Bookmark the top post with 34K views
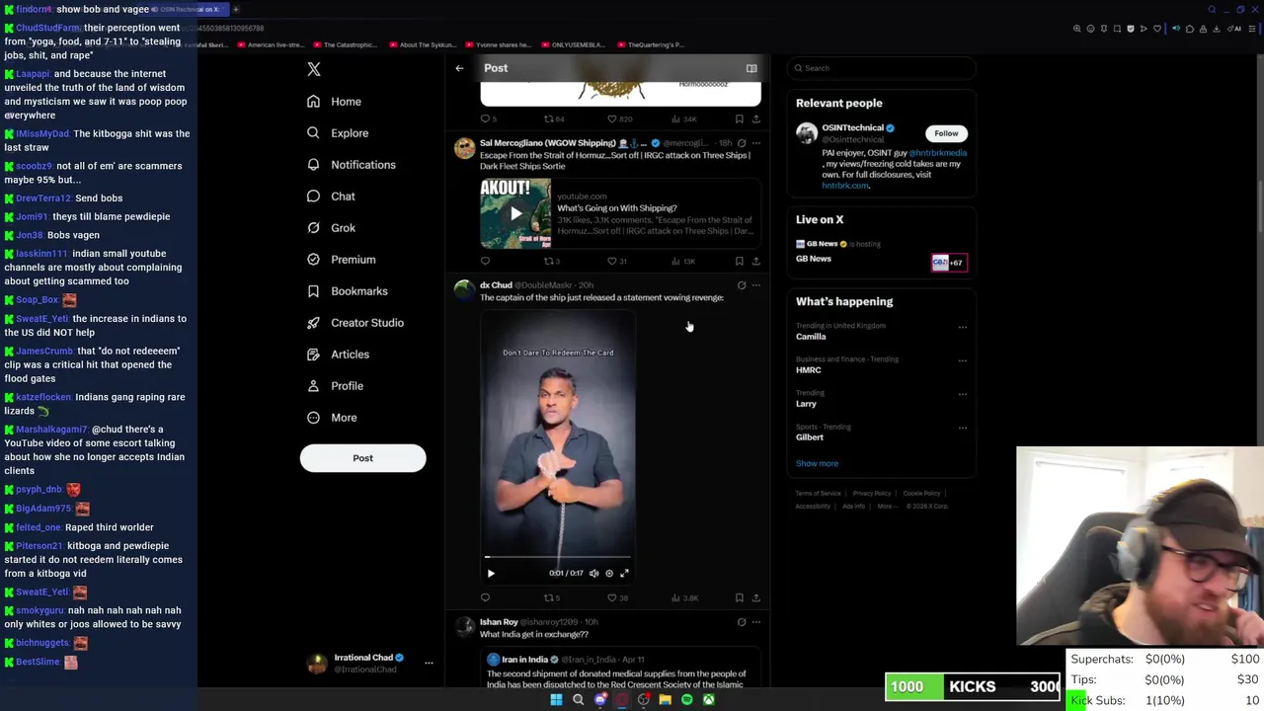Screen dimensions: 1264x711 click(739, 118)
